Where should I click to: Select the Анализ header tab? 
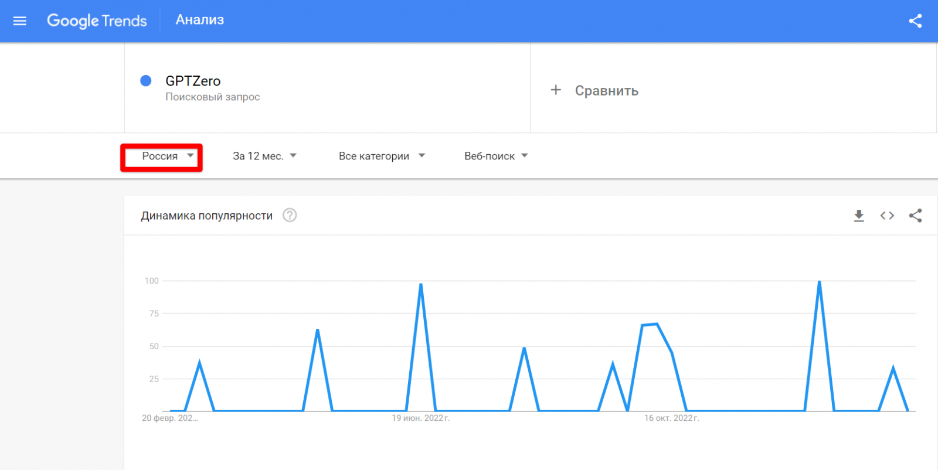point(200,20)
